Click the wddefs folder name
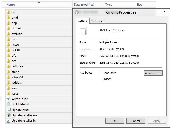Viewport: 173px width, 130px height. [x=17, y=83]
